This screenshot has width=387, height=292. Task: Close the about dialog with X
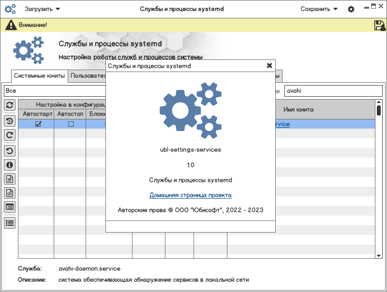(269, 66)
